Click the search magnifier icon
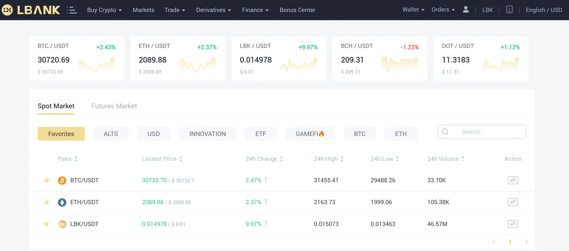The image size is (569, 251). point(445,132)
